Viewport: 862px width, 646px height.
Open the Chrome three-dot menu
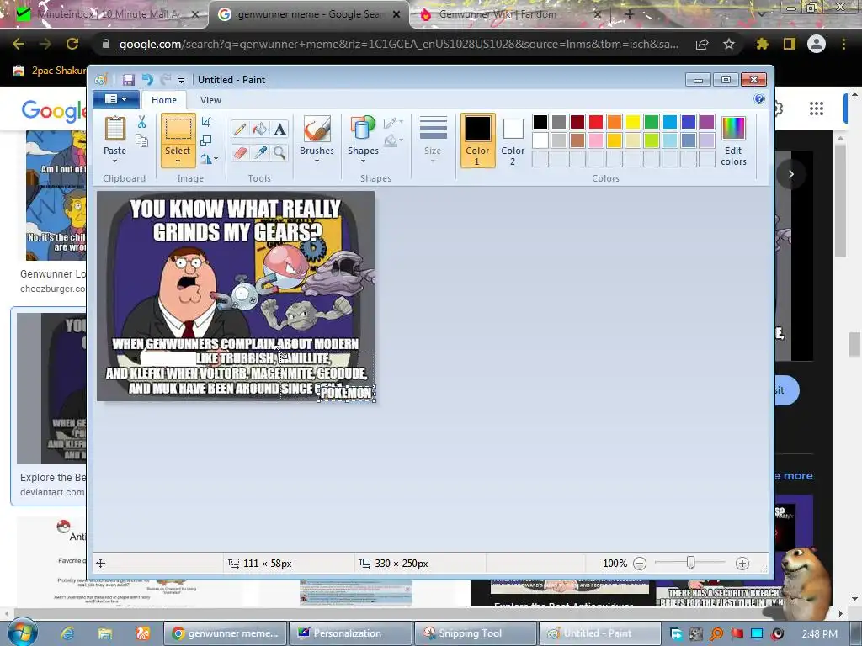pyautogui.click(x=843, y=44)
